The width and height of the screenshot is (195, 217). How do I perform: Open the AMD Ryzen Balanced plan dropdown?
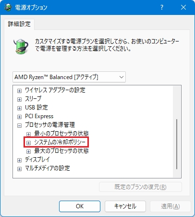pyautogui.click(x=69, y=77)
